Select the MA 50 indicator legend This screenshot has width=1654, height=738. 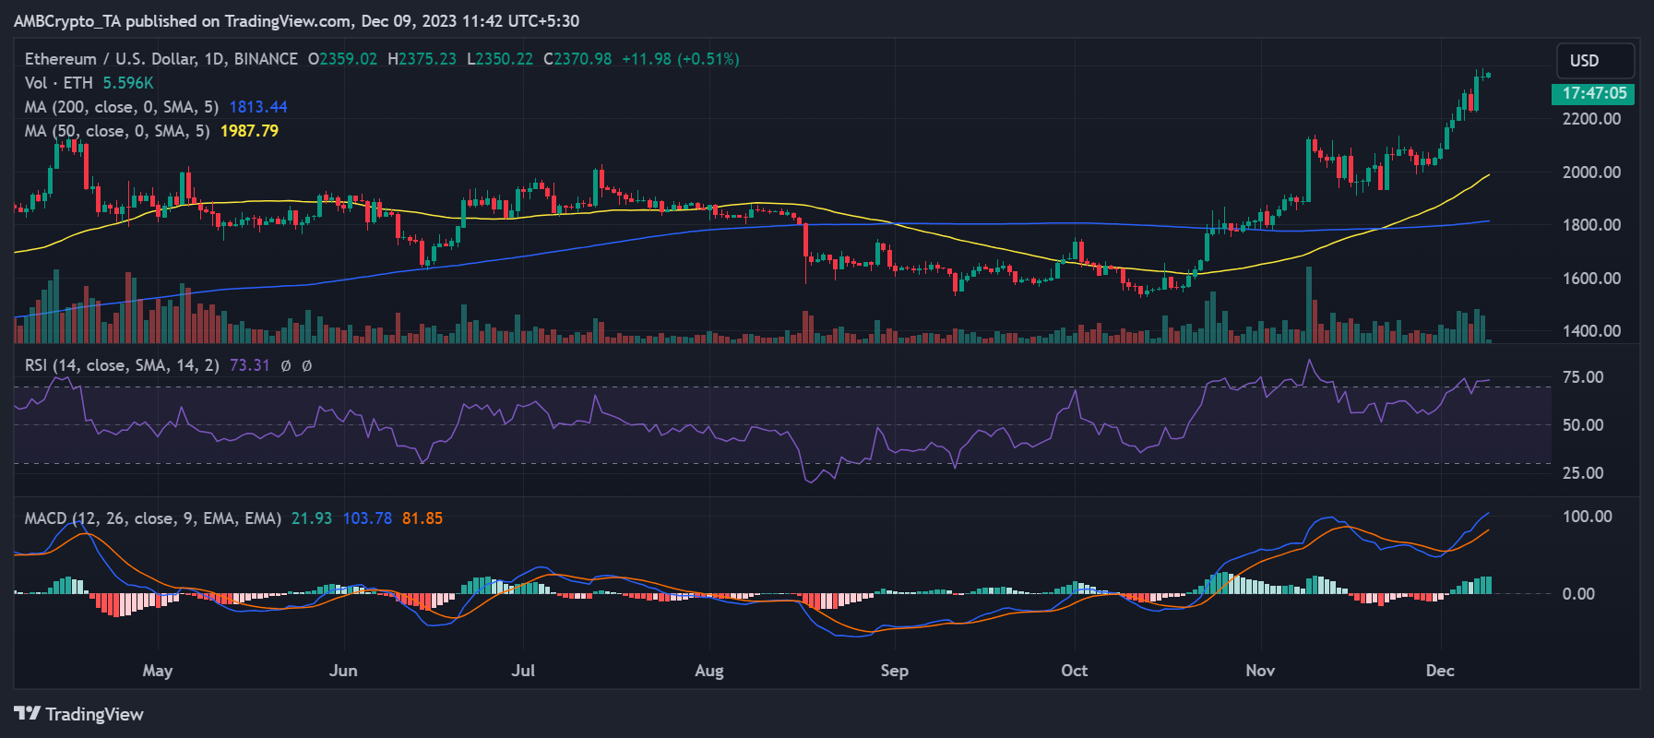click(117, 131)
